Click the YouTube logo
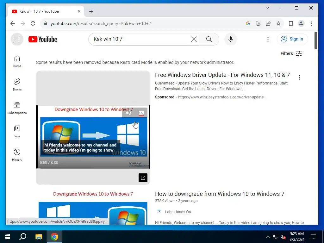The image size is (324, 243). coord(43,39)
